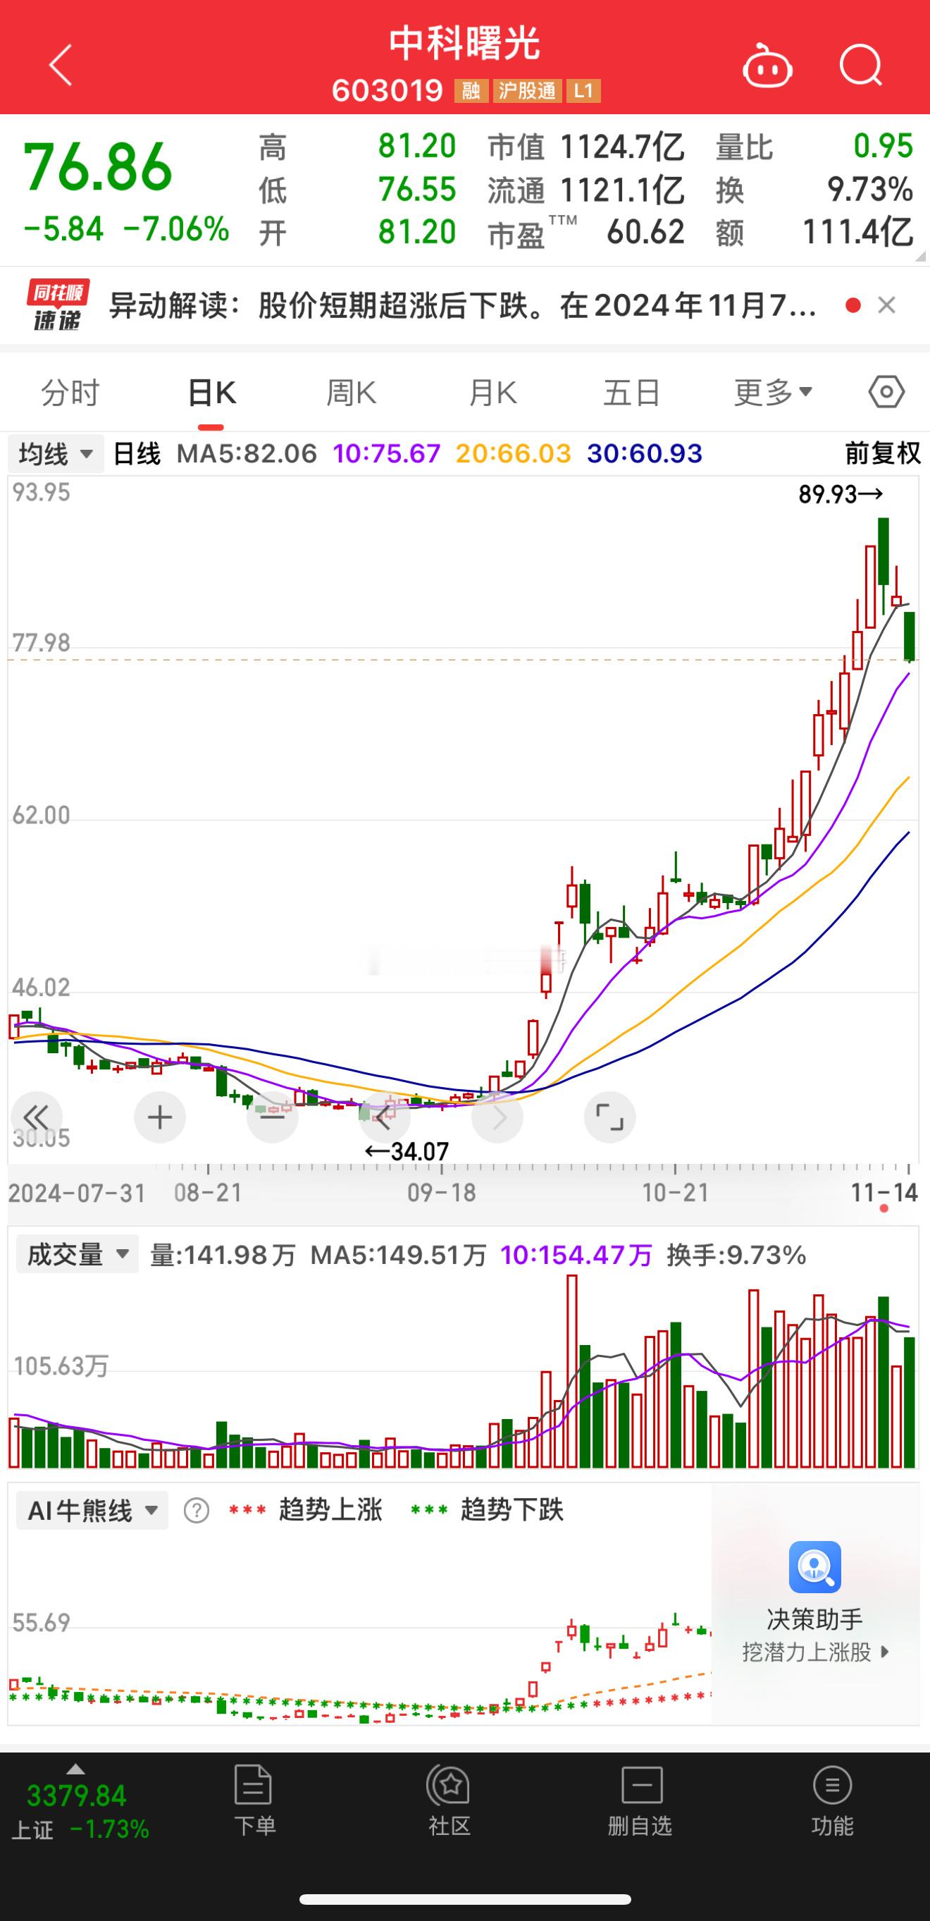Jump to earliest data with double-left arrows

36,1117
